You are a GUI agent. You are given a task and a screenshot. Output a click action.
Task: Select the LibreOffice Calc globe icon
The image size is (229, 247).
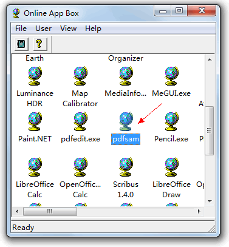click(35, 167)
